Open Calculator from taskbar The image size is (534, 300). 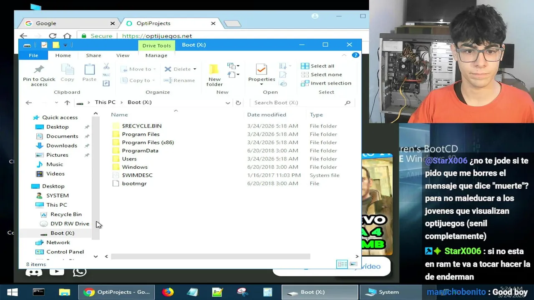point(267,292)
